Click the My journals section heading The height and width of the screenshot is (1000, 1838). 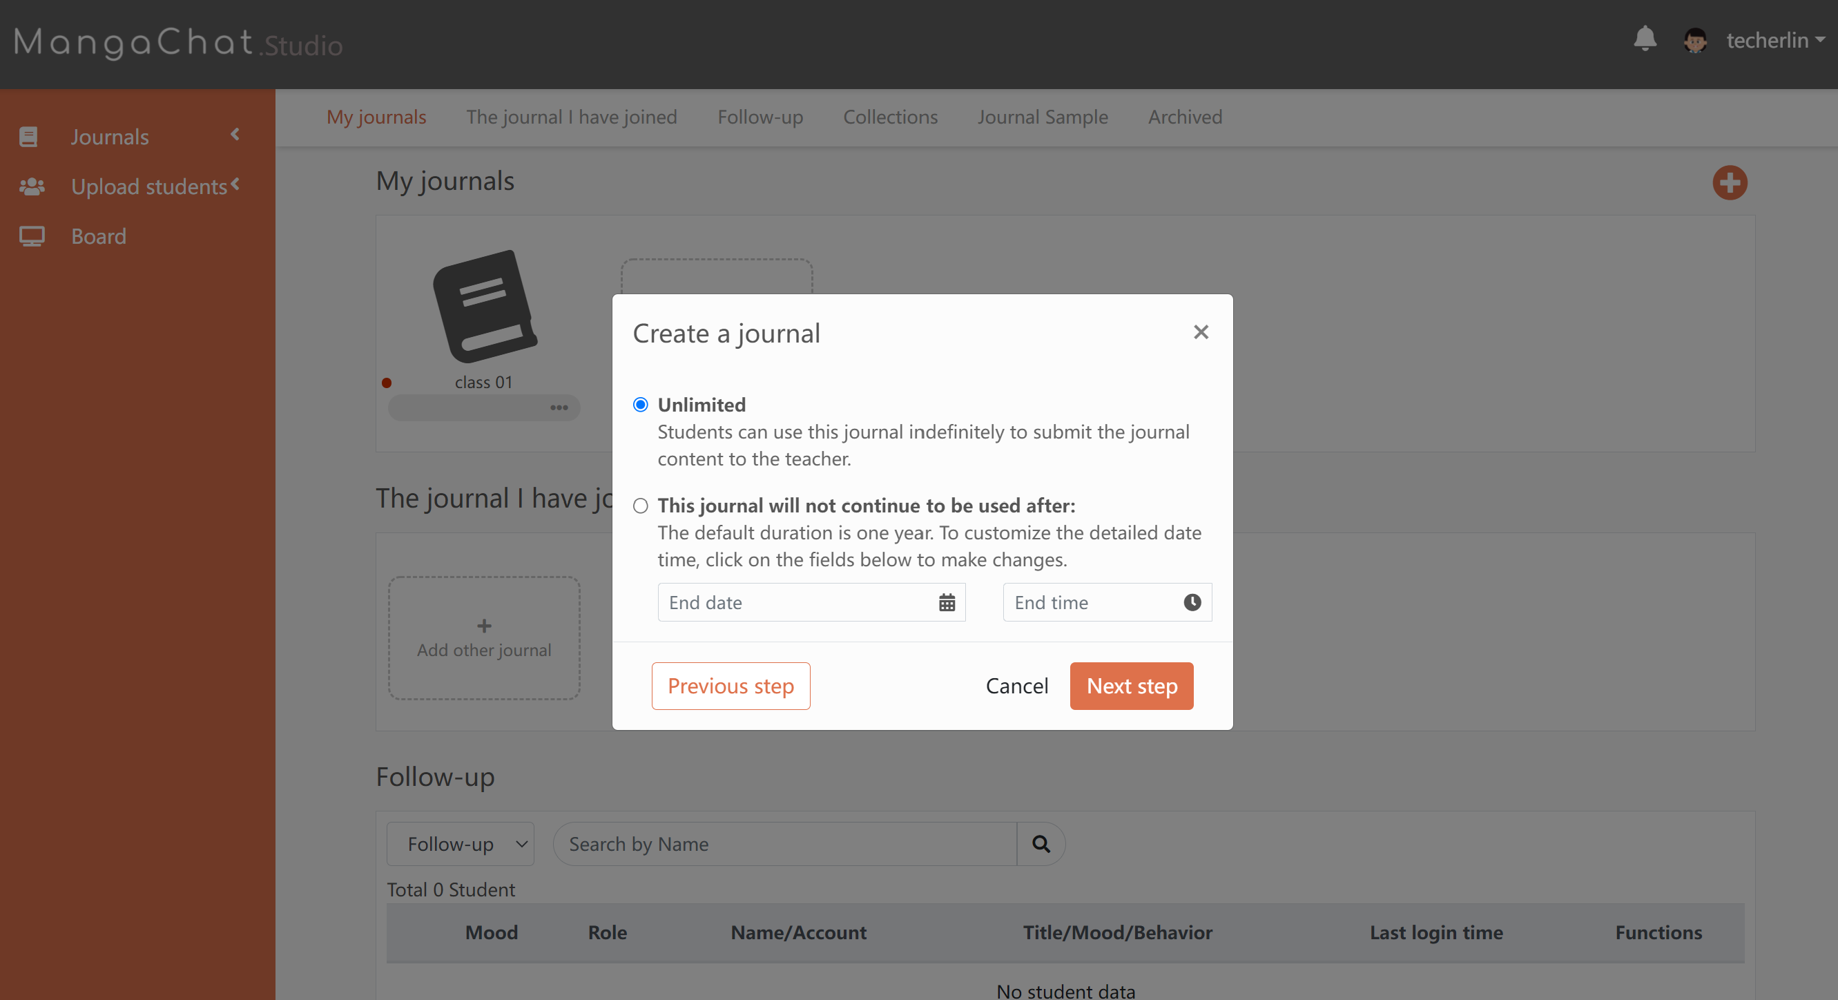click(x=445, y=180)
